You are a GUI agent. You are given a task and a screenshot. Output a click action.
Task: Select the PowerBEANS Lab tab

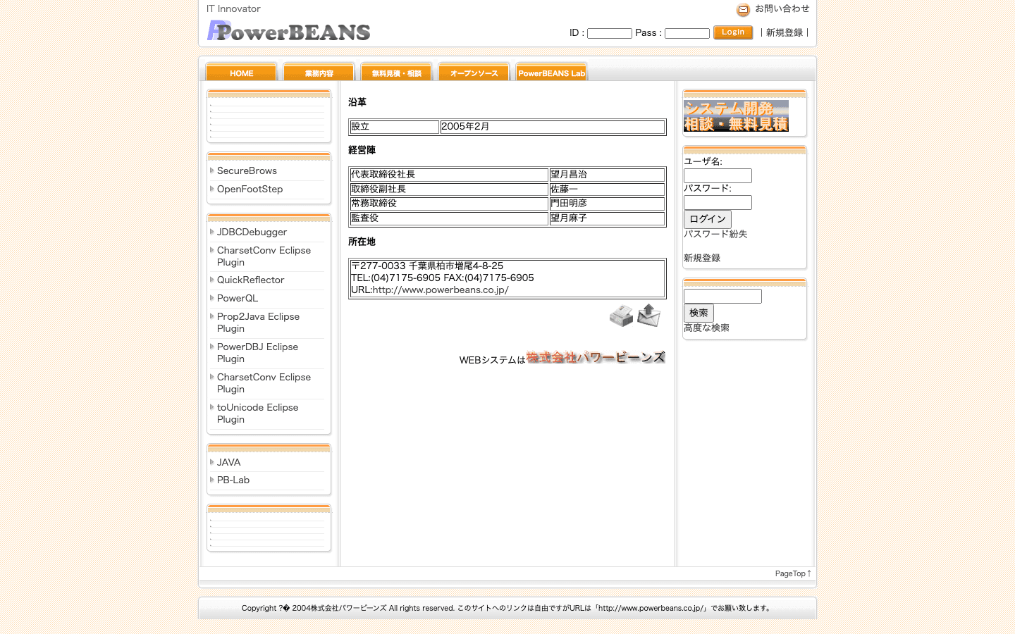point(551,73)
